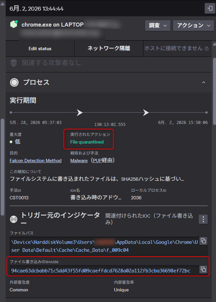Open the Malware tactic link

[x=79, y=161]
